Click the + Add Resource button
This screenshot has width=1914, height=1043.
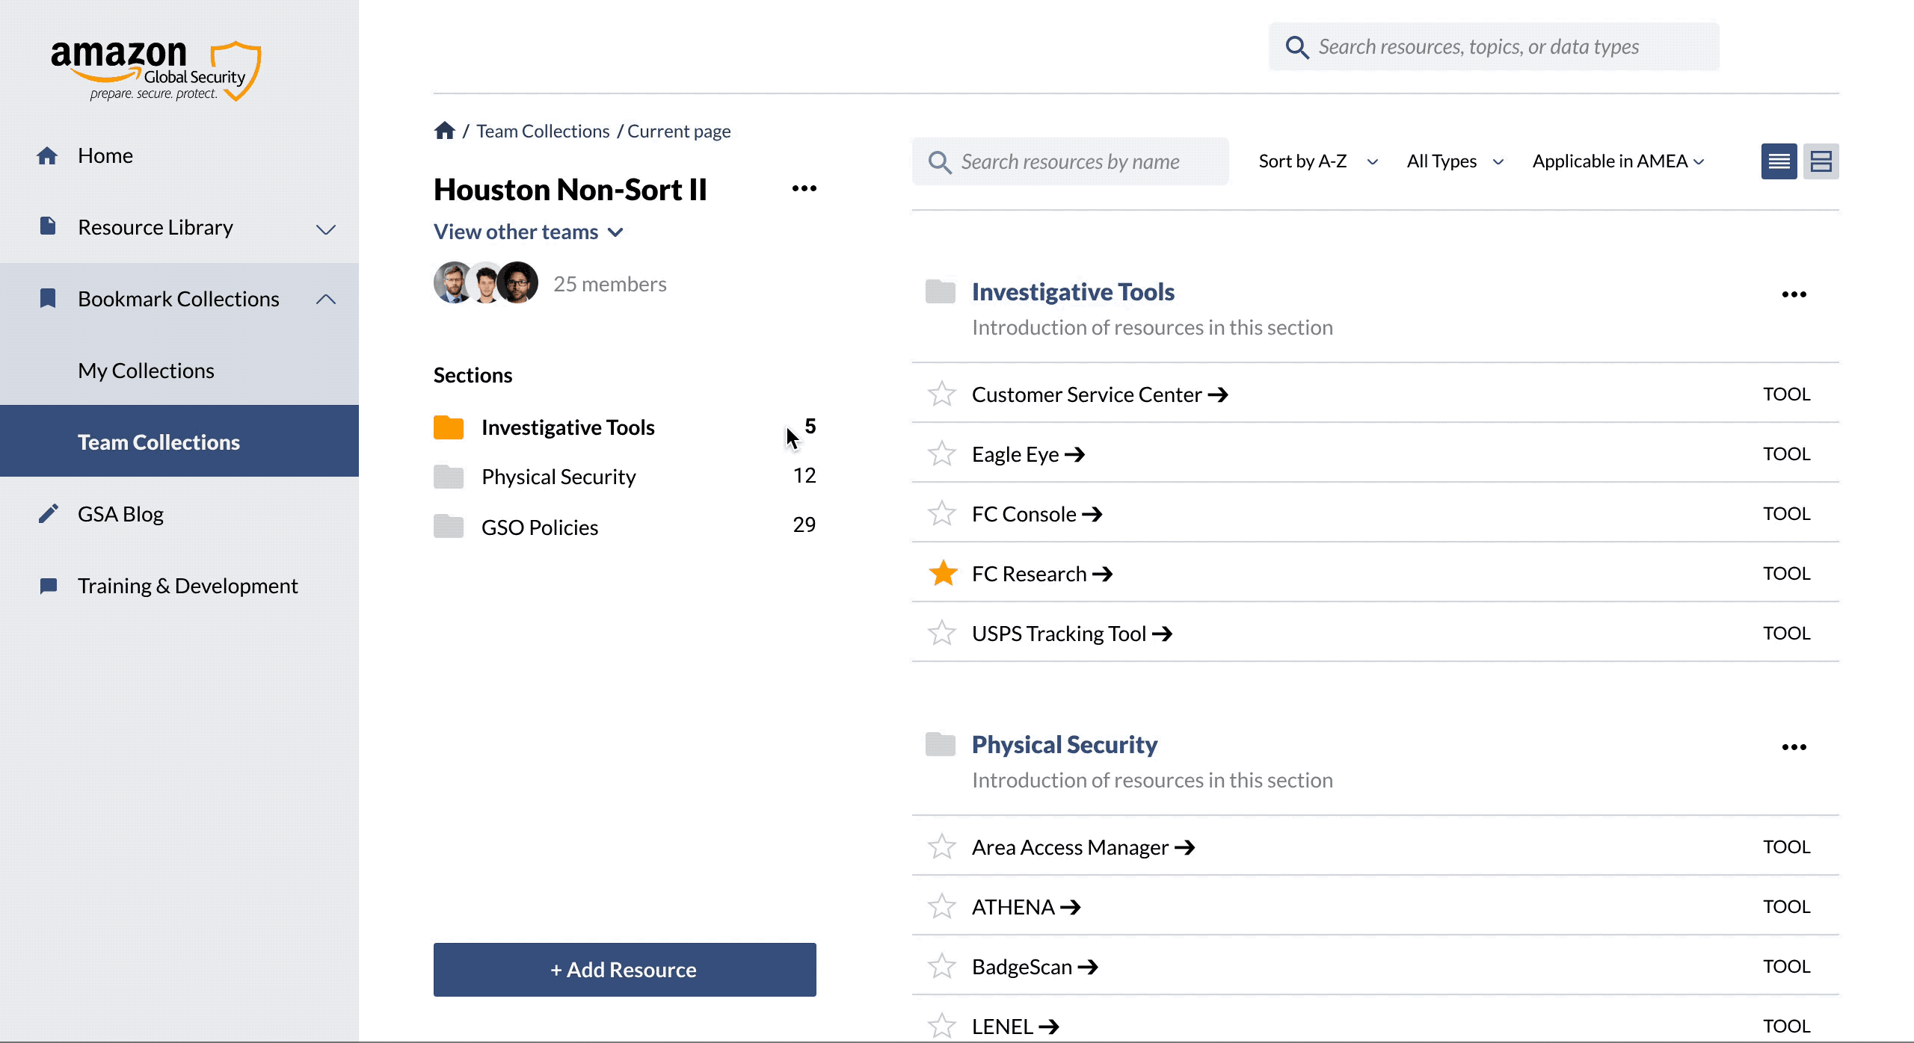coord(625,970)
